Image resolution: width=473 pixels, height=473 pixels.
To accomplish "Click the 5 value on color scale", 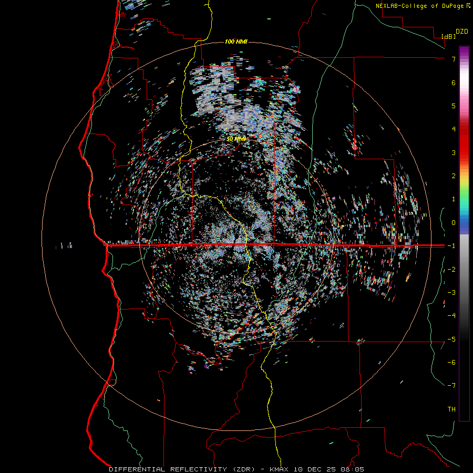I will coord(454,106).
